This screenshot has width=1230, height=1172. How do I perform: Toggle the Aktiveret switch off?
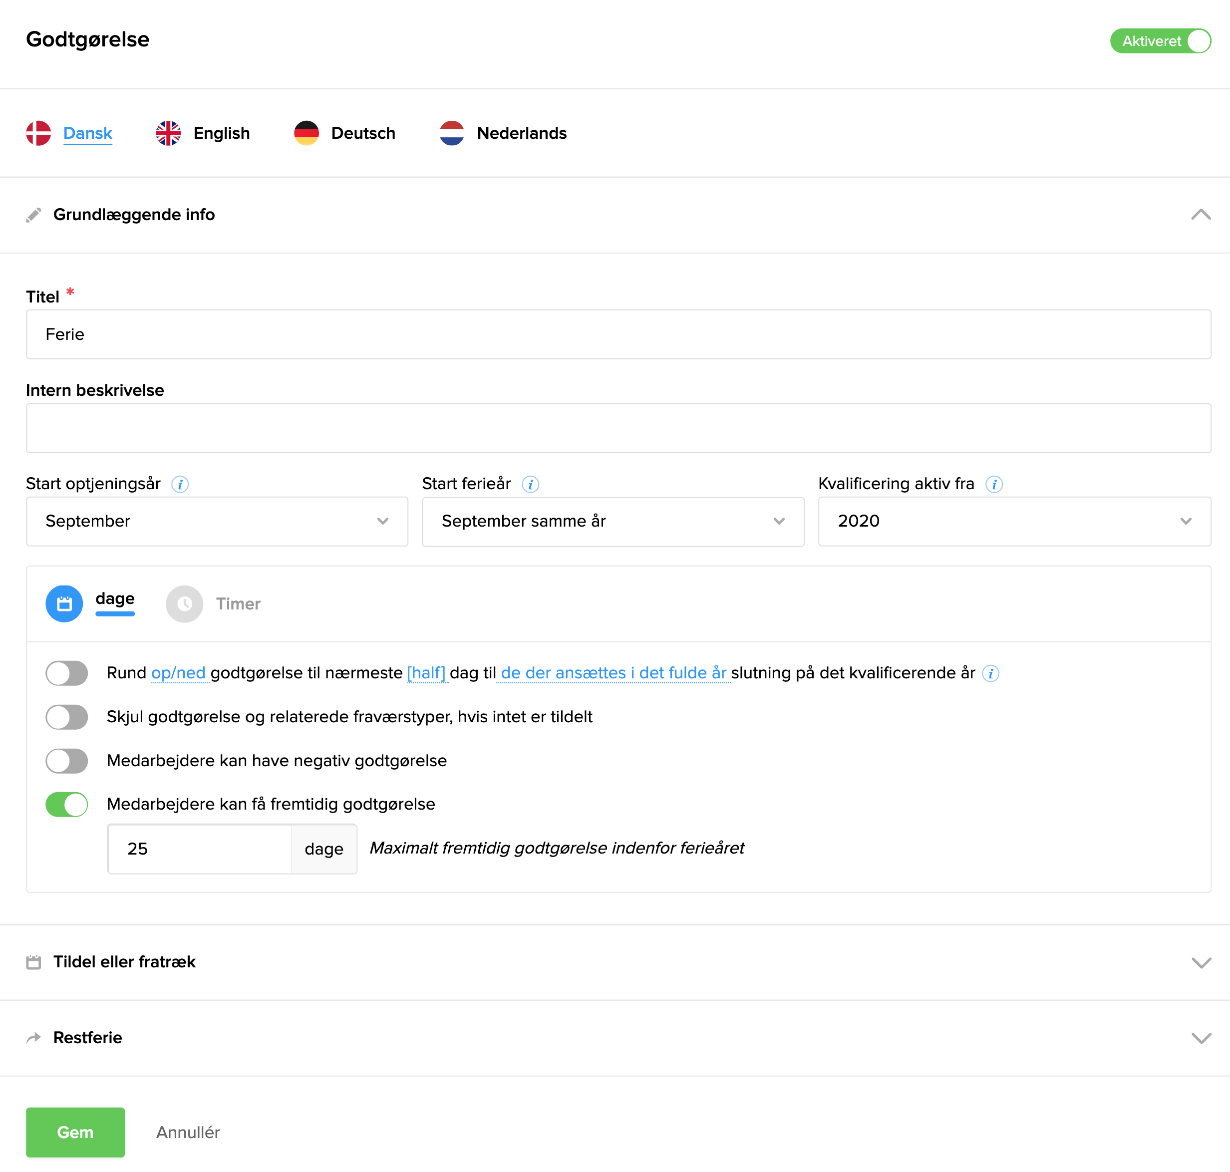coord(1160,41)
